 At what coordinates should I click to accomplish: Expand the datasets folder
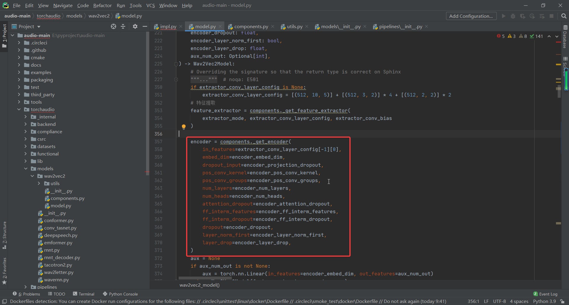(25, 146)
